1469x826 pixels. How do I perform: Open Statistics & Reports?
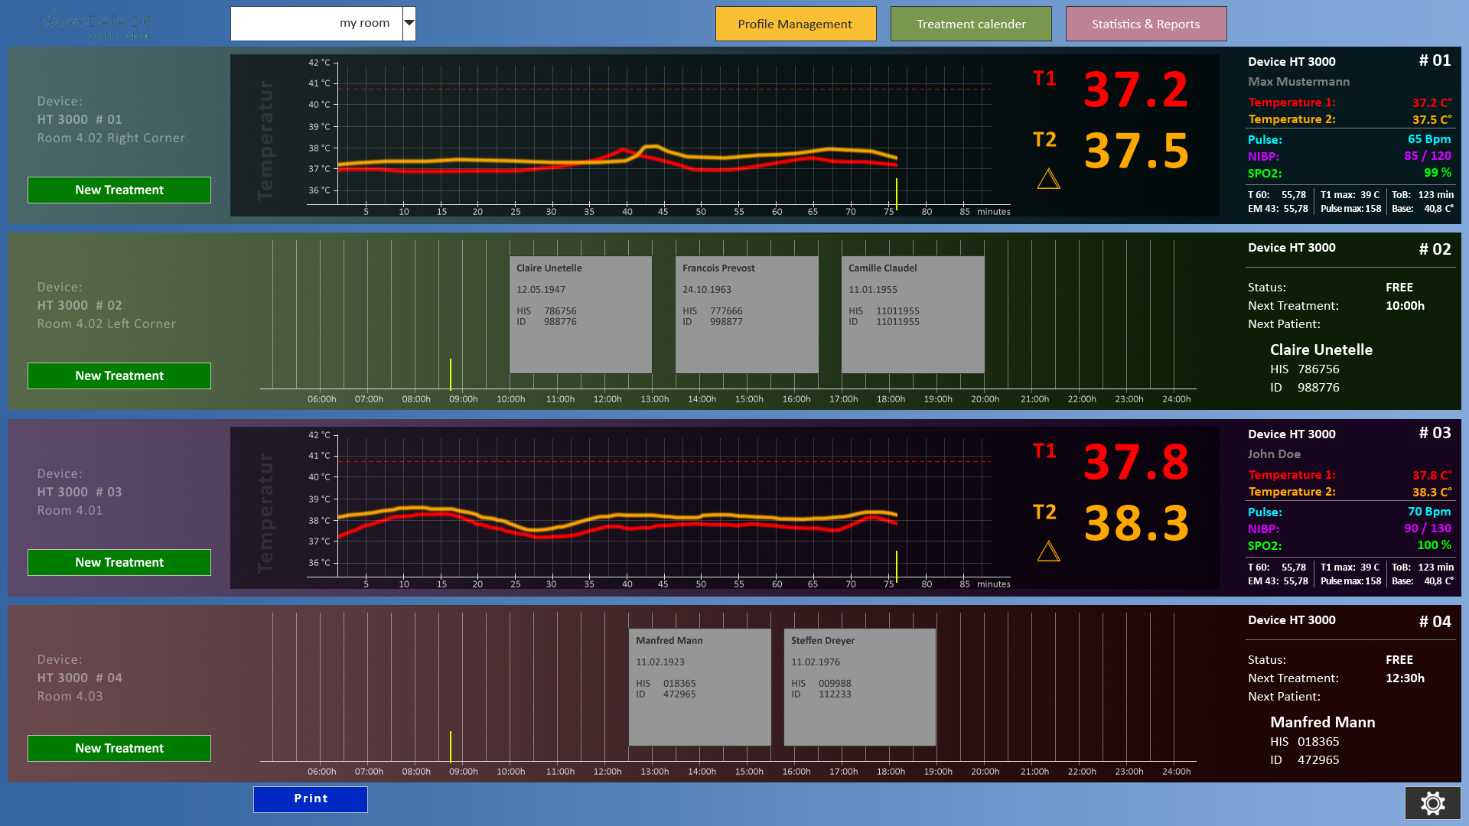point(1145,24)
